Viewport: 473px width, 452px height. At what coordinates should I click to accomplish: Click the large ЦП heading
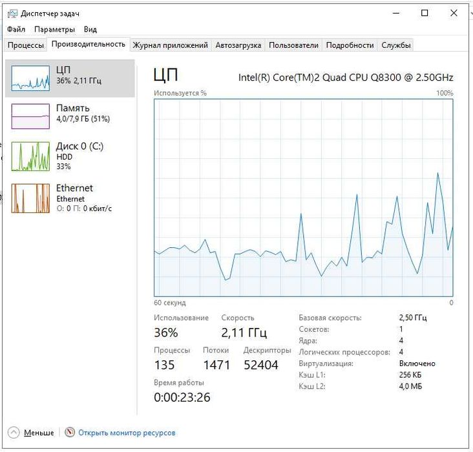pos(165,75)
